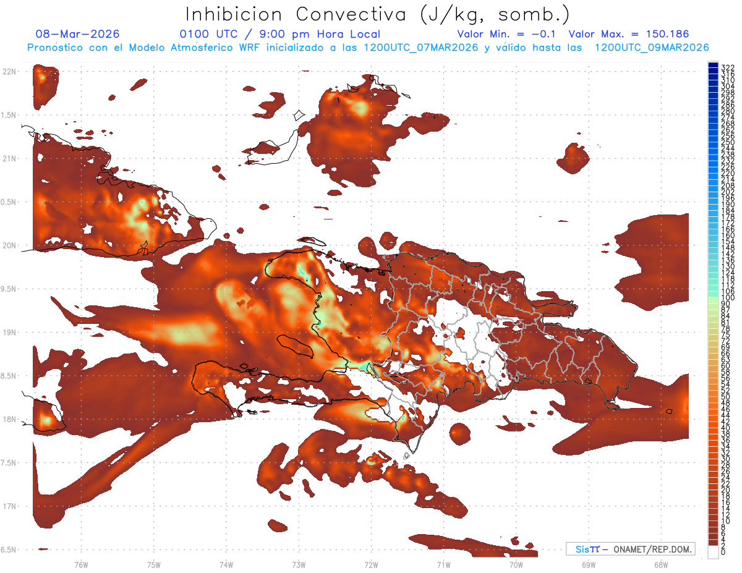Click the 'Valor Max. = 150.186' readout
This screenshot has height=573, width=742.
click(x=629, y=34)
